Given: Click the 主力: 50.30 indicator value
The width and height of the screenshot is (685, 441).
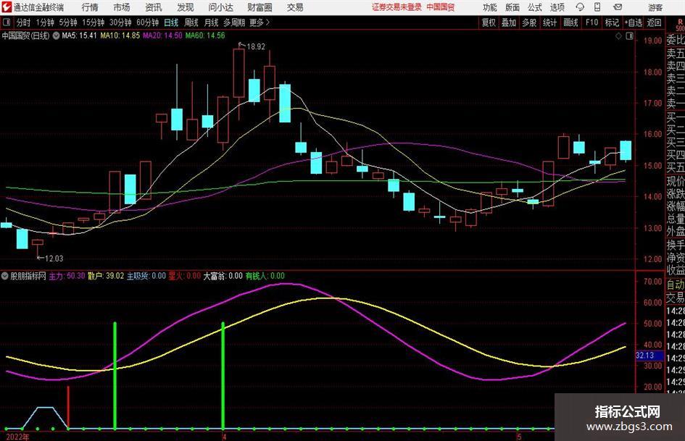Looking at the screenshot, I should tap(67, 276).
